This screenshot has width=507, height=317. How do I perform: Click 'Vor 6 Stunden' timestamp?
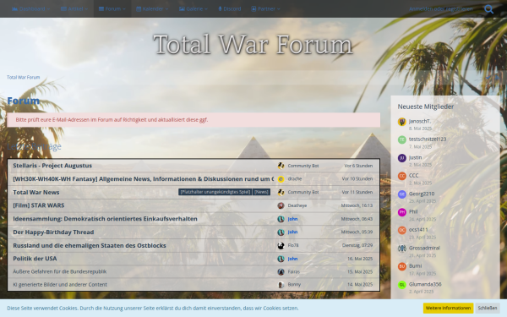[x=358, y=166]
